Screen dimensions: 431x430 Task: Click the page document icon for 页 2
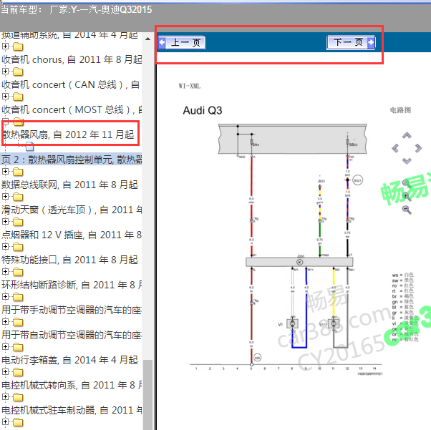point(29,147)
